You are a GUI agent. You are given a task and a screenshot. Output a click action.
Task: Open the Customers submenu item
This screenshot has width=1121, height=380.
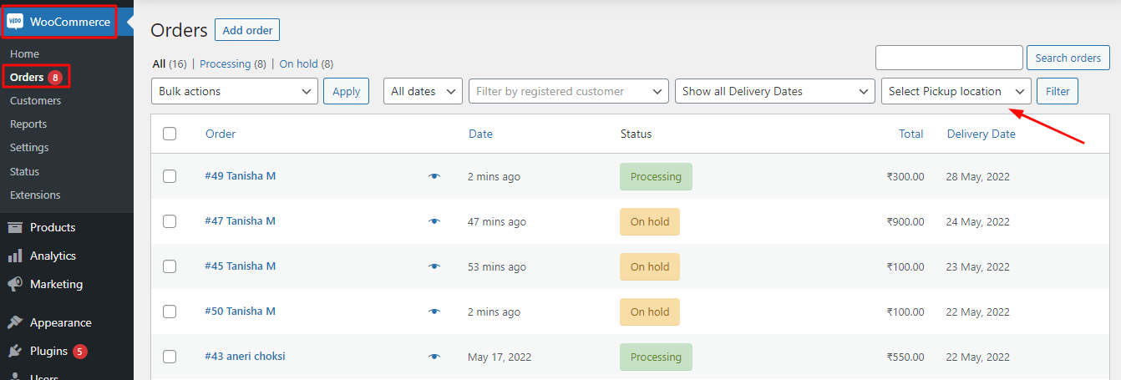[35, 100]
